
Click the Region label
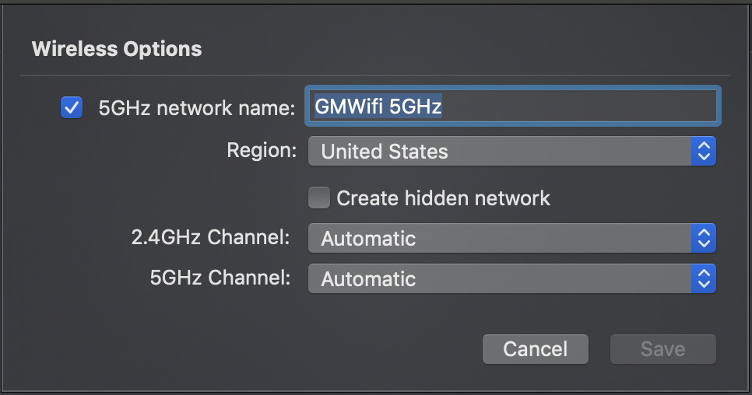pyautogui.click(x=262, y=150)
